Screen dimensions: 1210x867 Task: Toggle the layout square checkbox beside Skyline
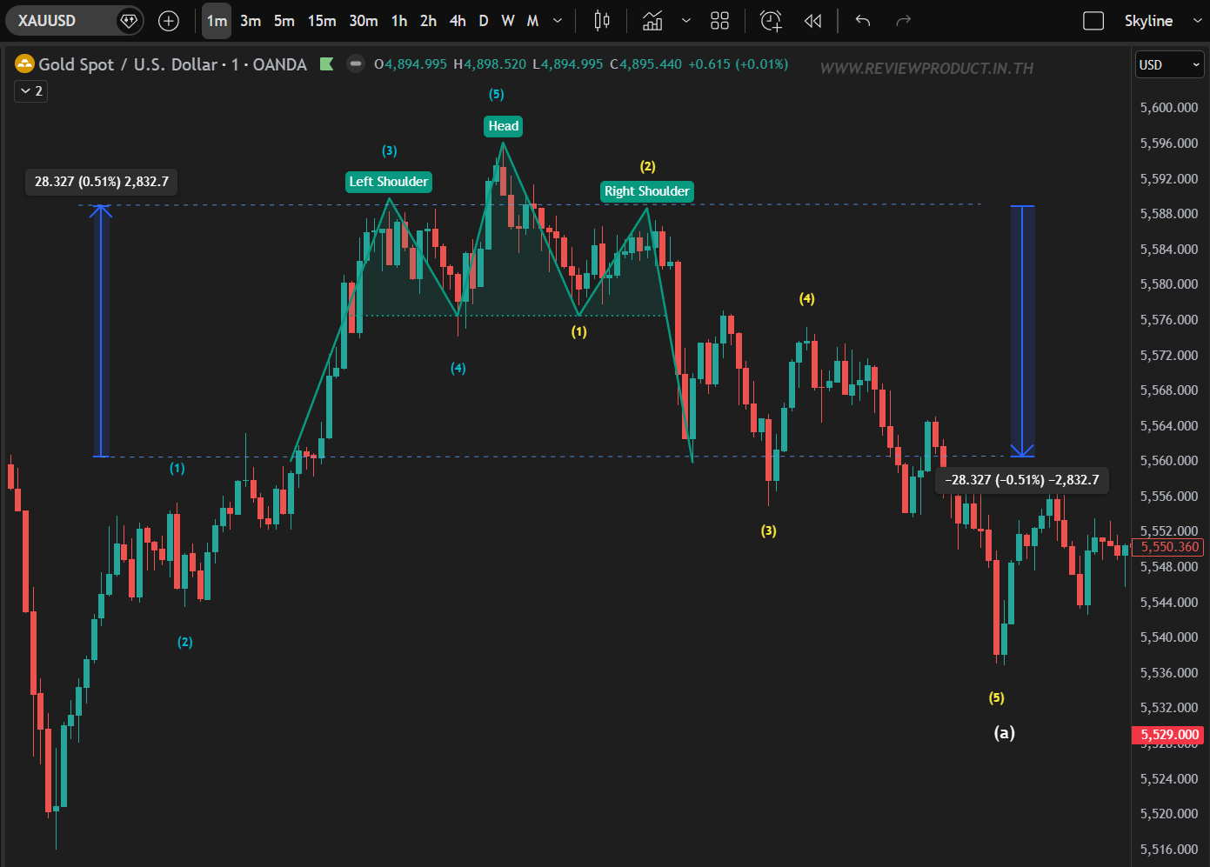(1093, 21)
